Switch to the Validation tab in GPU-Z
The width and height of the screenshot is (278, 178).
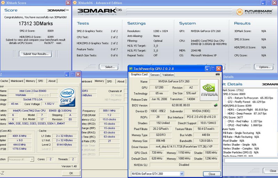pyautogui.click(x=168, y=75)
